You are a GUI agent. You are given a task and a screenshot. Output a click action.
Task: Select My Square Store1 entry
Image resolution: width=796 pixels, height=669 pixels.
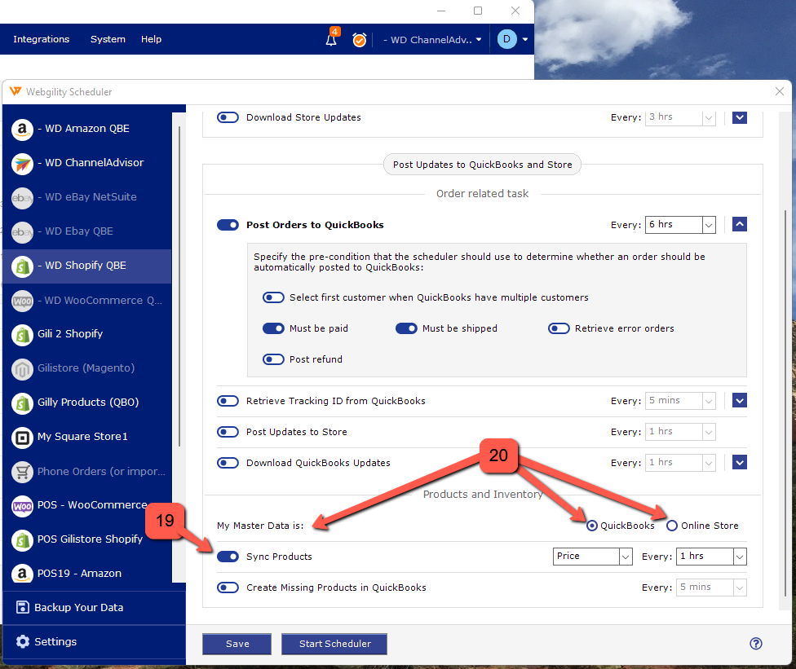(87, 437)
